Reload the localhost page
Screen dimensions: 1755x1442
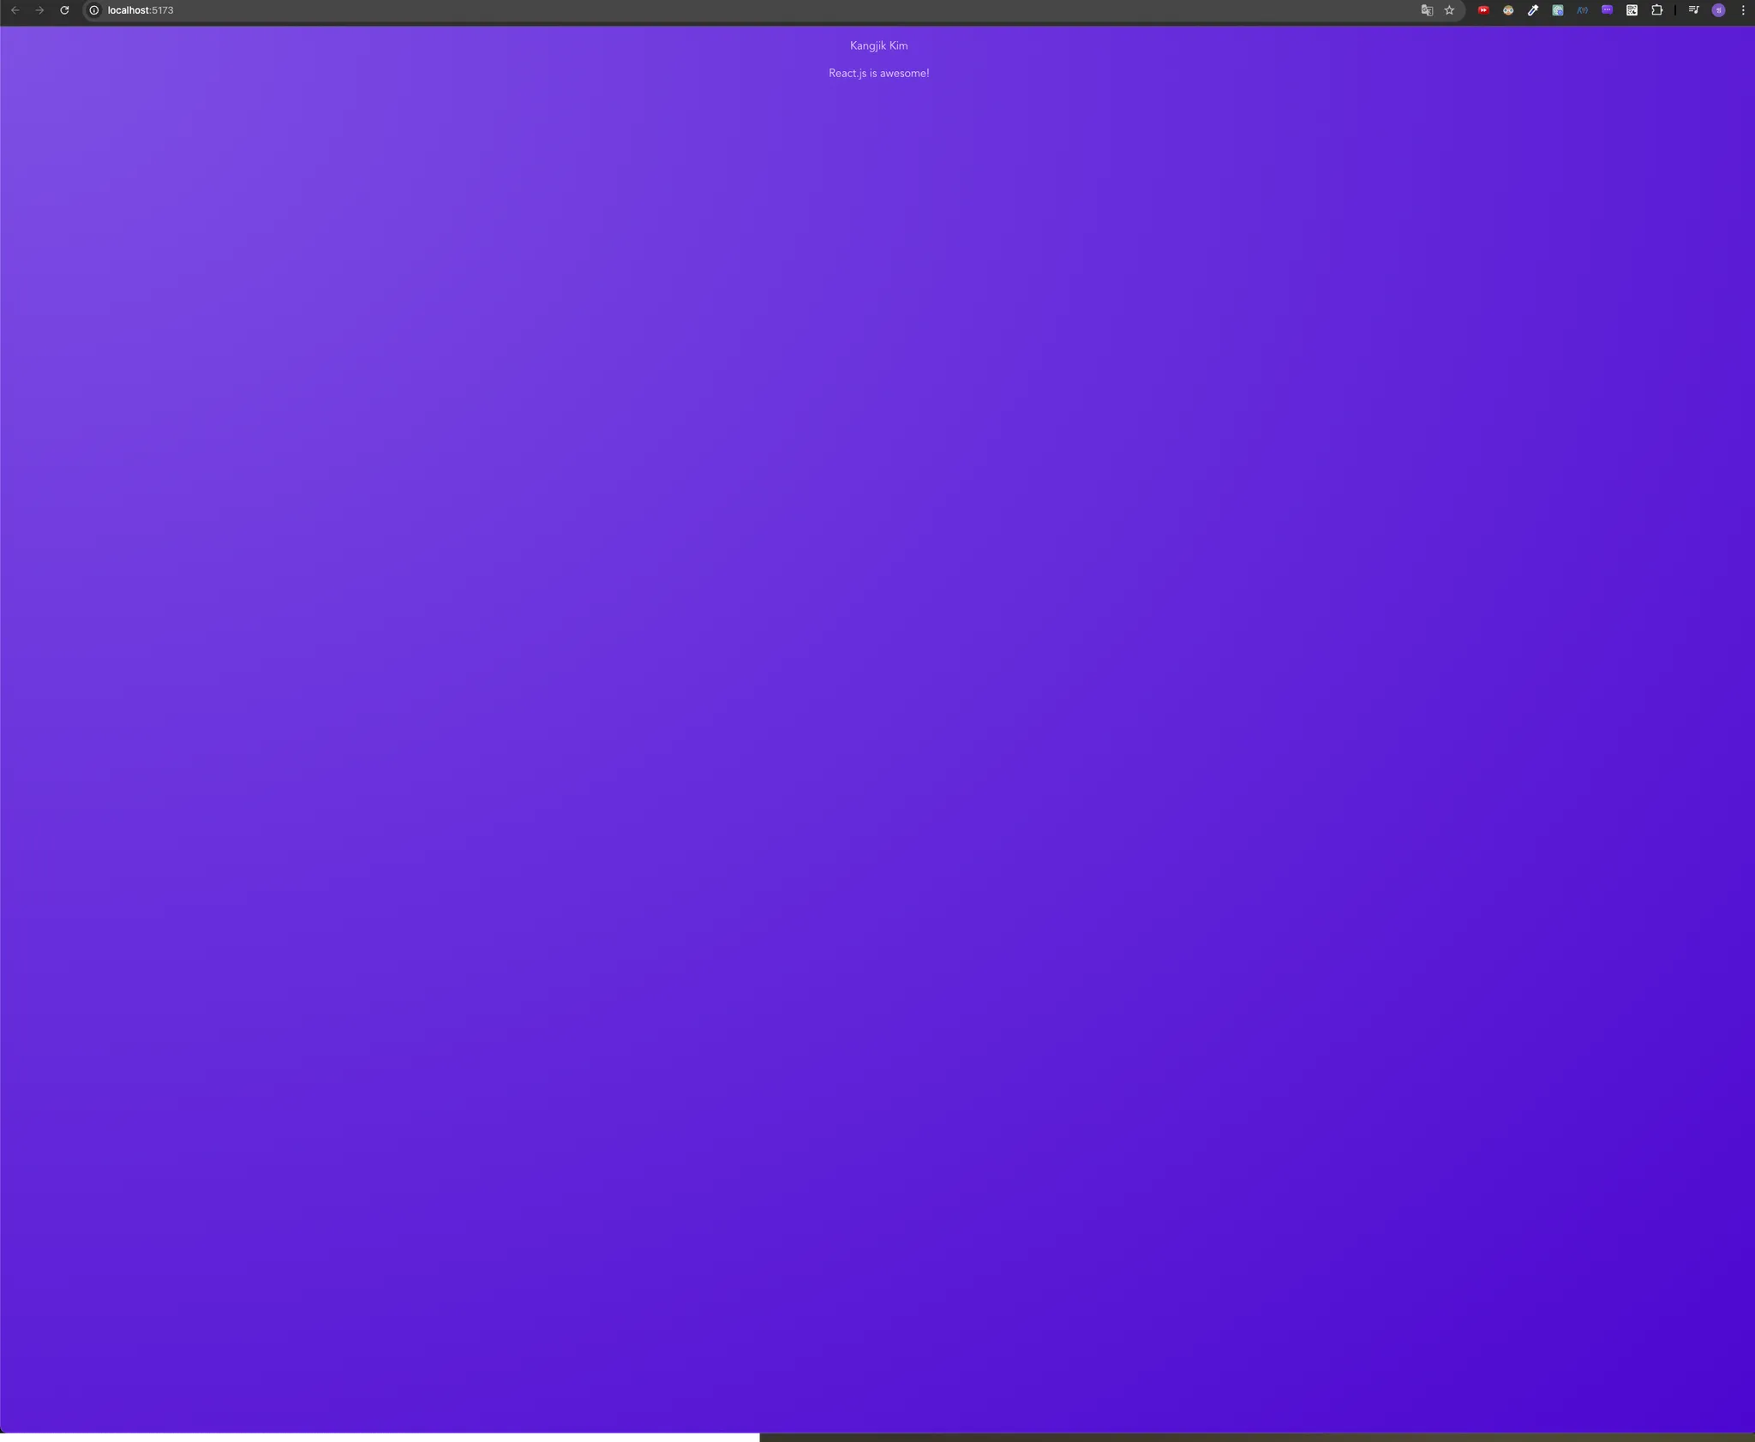[64, 10]
